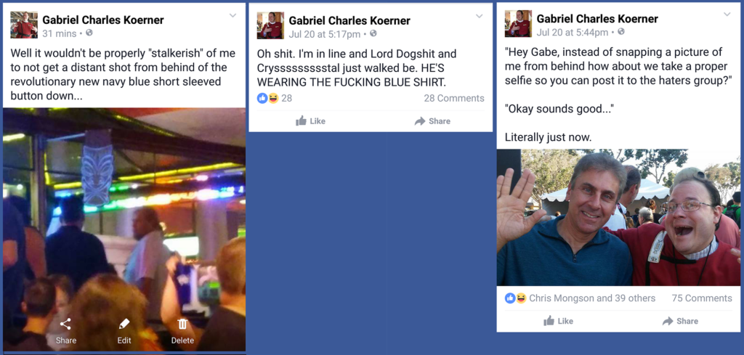The width and height of the screenshot is (744, 355).
Task: Click profile avatar on the 31 mins post
Action: pyautogui.click(x=24, y=25)
